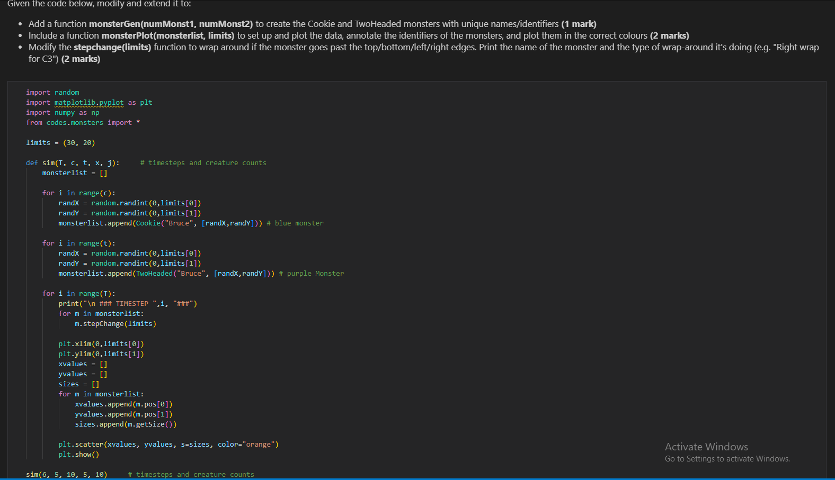Click the "m.stepChange(limits)" call

click(x=116, y=324)
